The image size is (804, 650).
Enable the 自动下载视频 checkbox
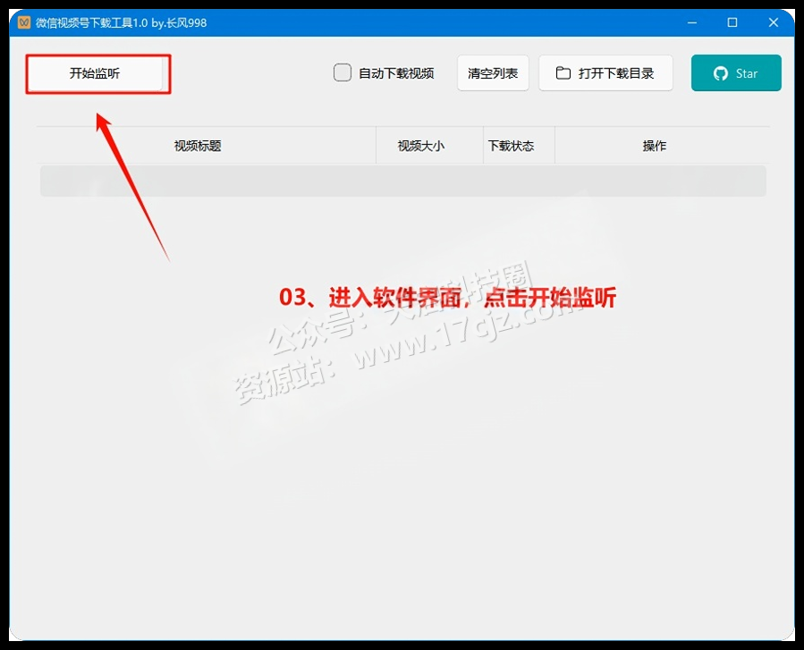[x=343, y=72]
